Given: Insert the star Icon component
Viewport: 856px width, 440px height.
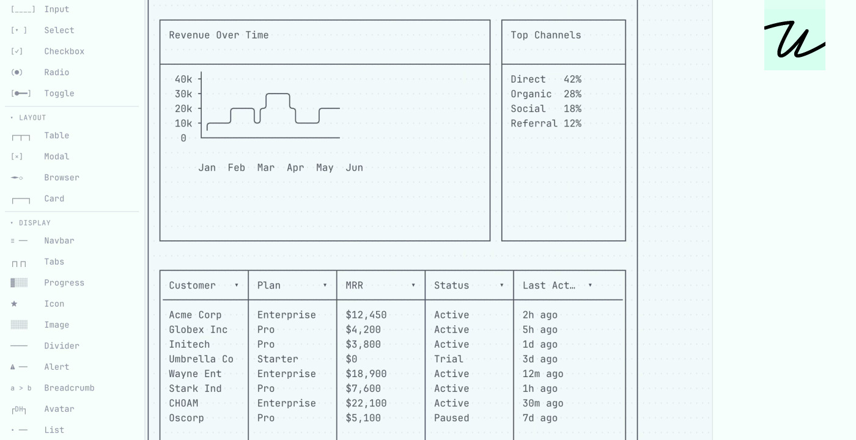Looking at the screenshot, I should 14,304.
